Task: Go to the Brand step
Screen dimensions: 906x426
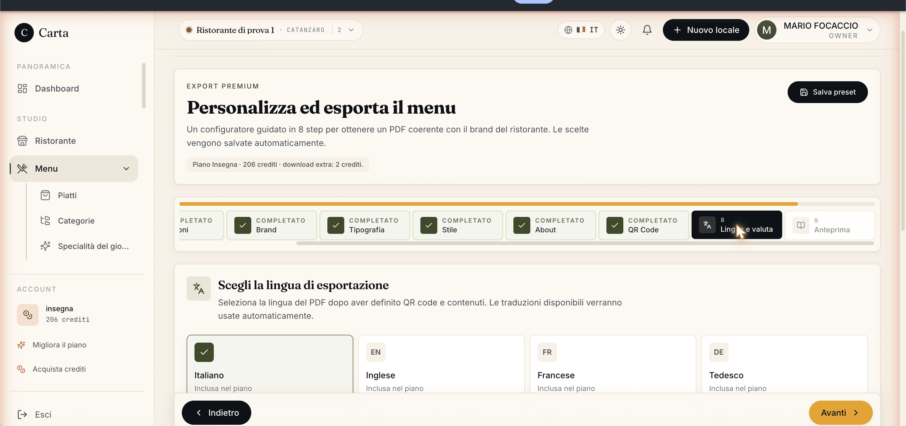Action: click(271, 225)
